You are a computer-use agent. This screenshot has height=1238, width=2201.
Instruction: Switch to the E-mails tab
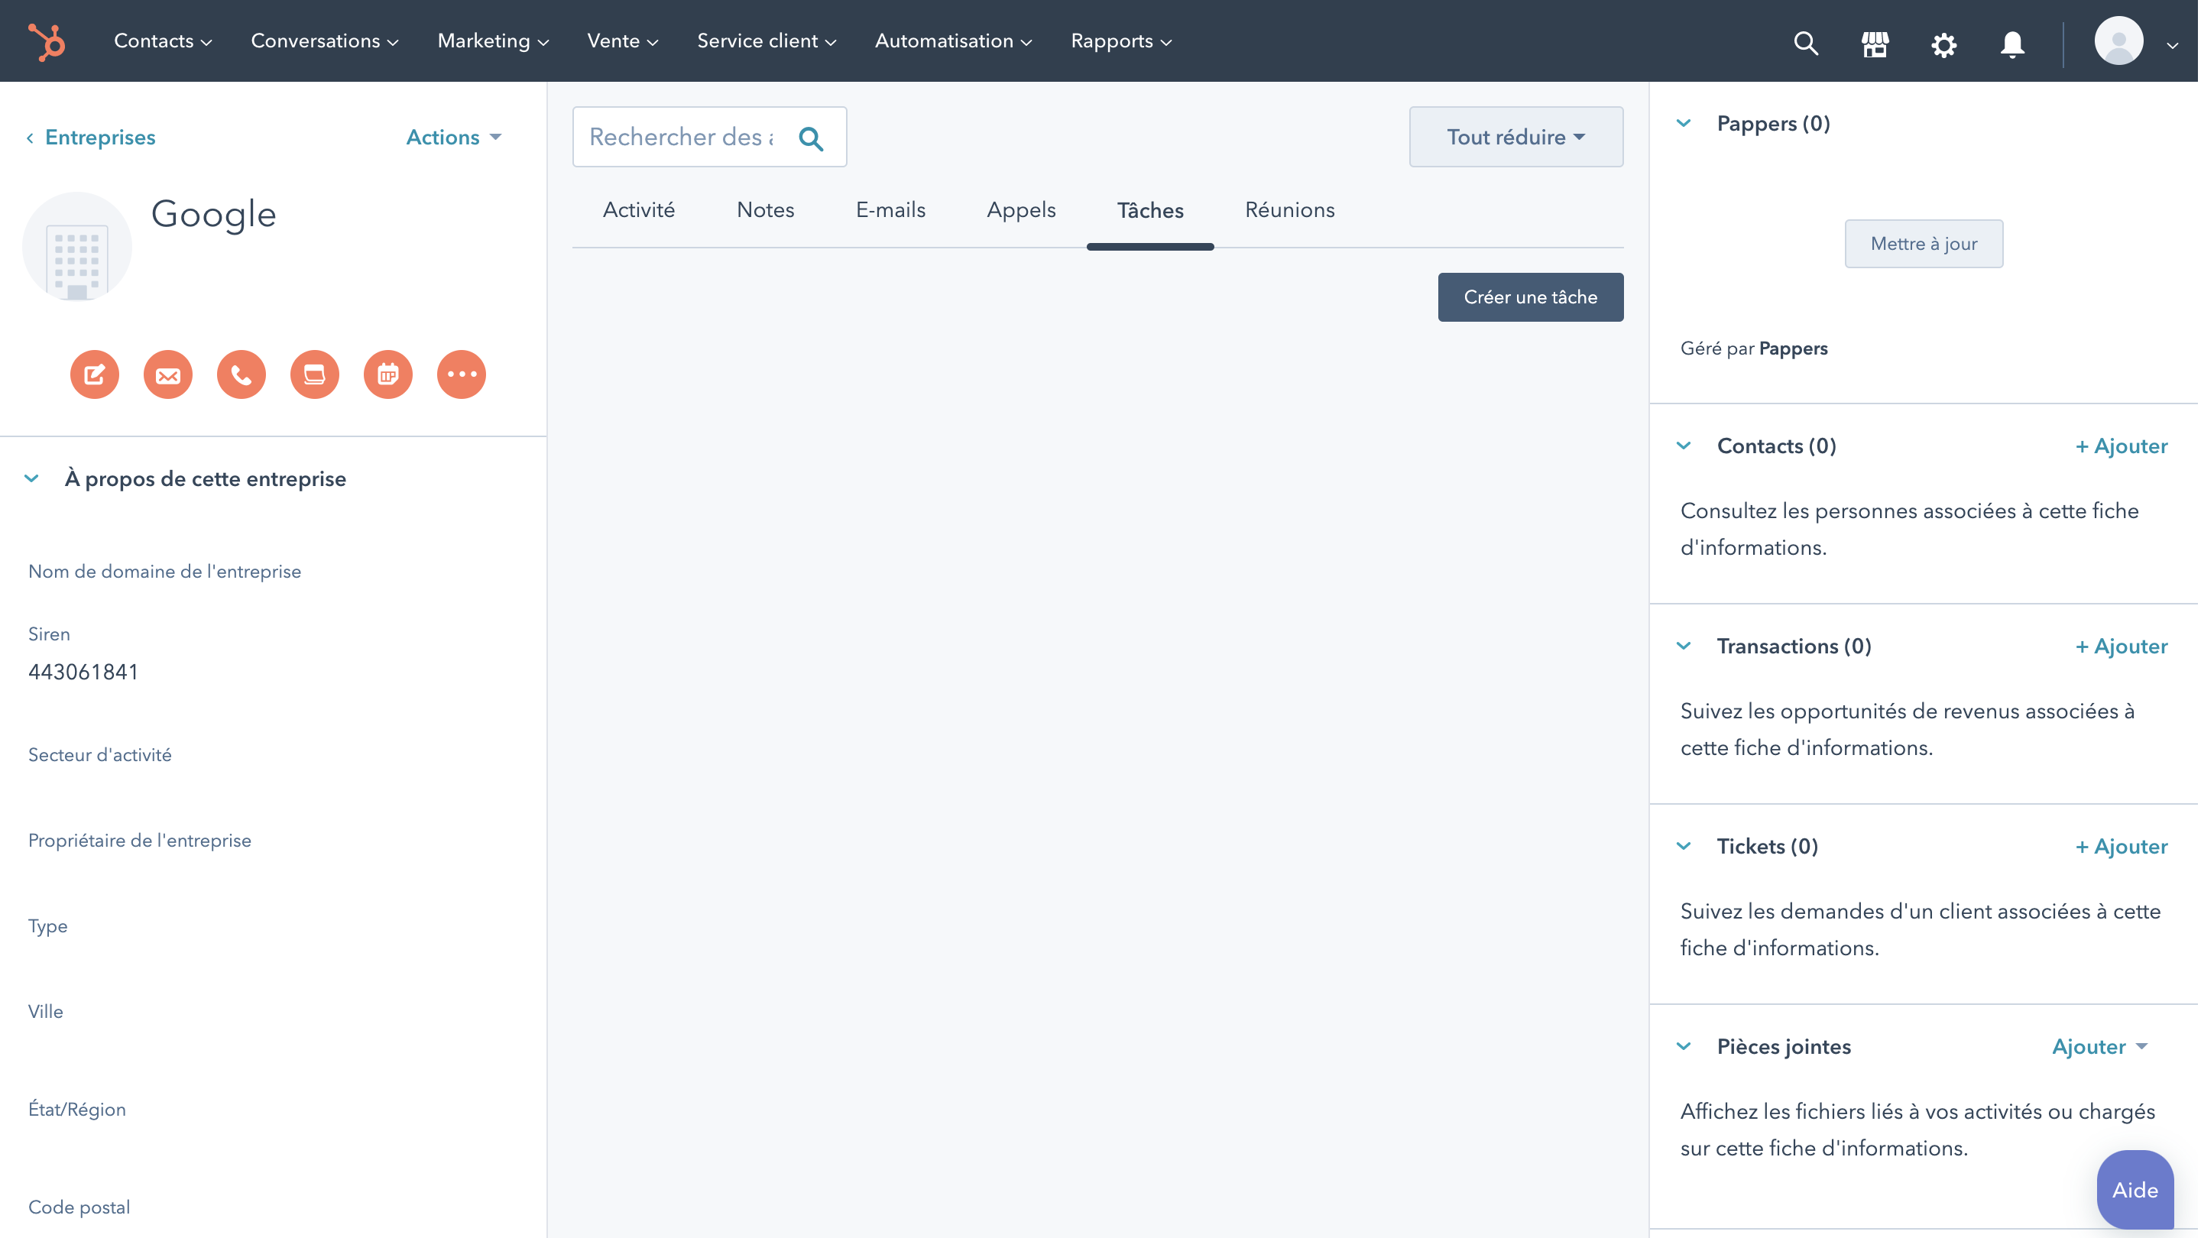coord(890,210)
